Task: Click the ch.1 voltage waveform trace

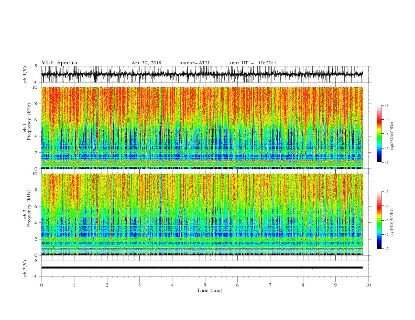Action: pyautogui.click(x=202, y=74)
